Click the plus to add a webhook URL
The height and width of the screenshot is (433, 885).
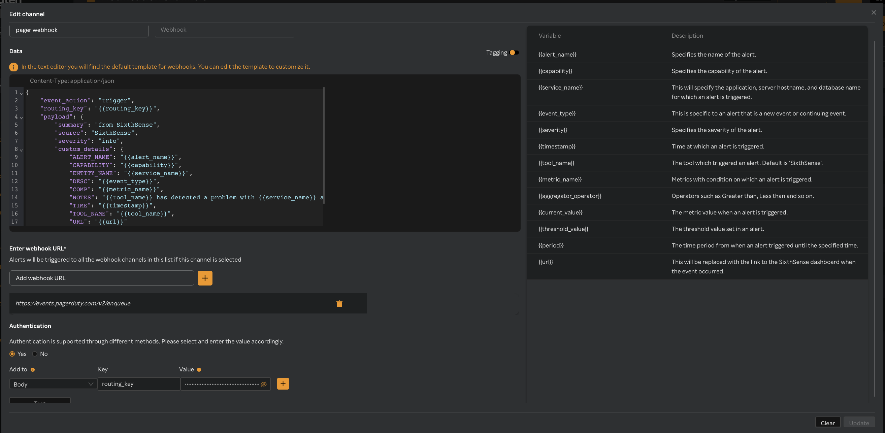click(x=205, y=278)
